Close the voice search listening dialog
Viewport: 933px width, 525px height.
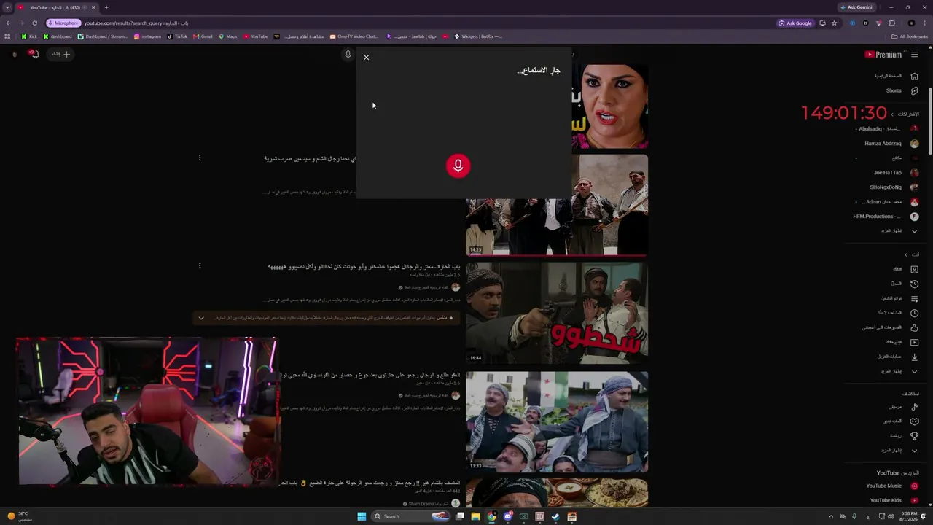367,57
